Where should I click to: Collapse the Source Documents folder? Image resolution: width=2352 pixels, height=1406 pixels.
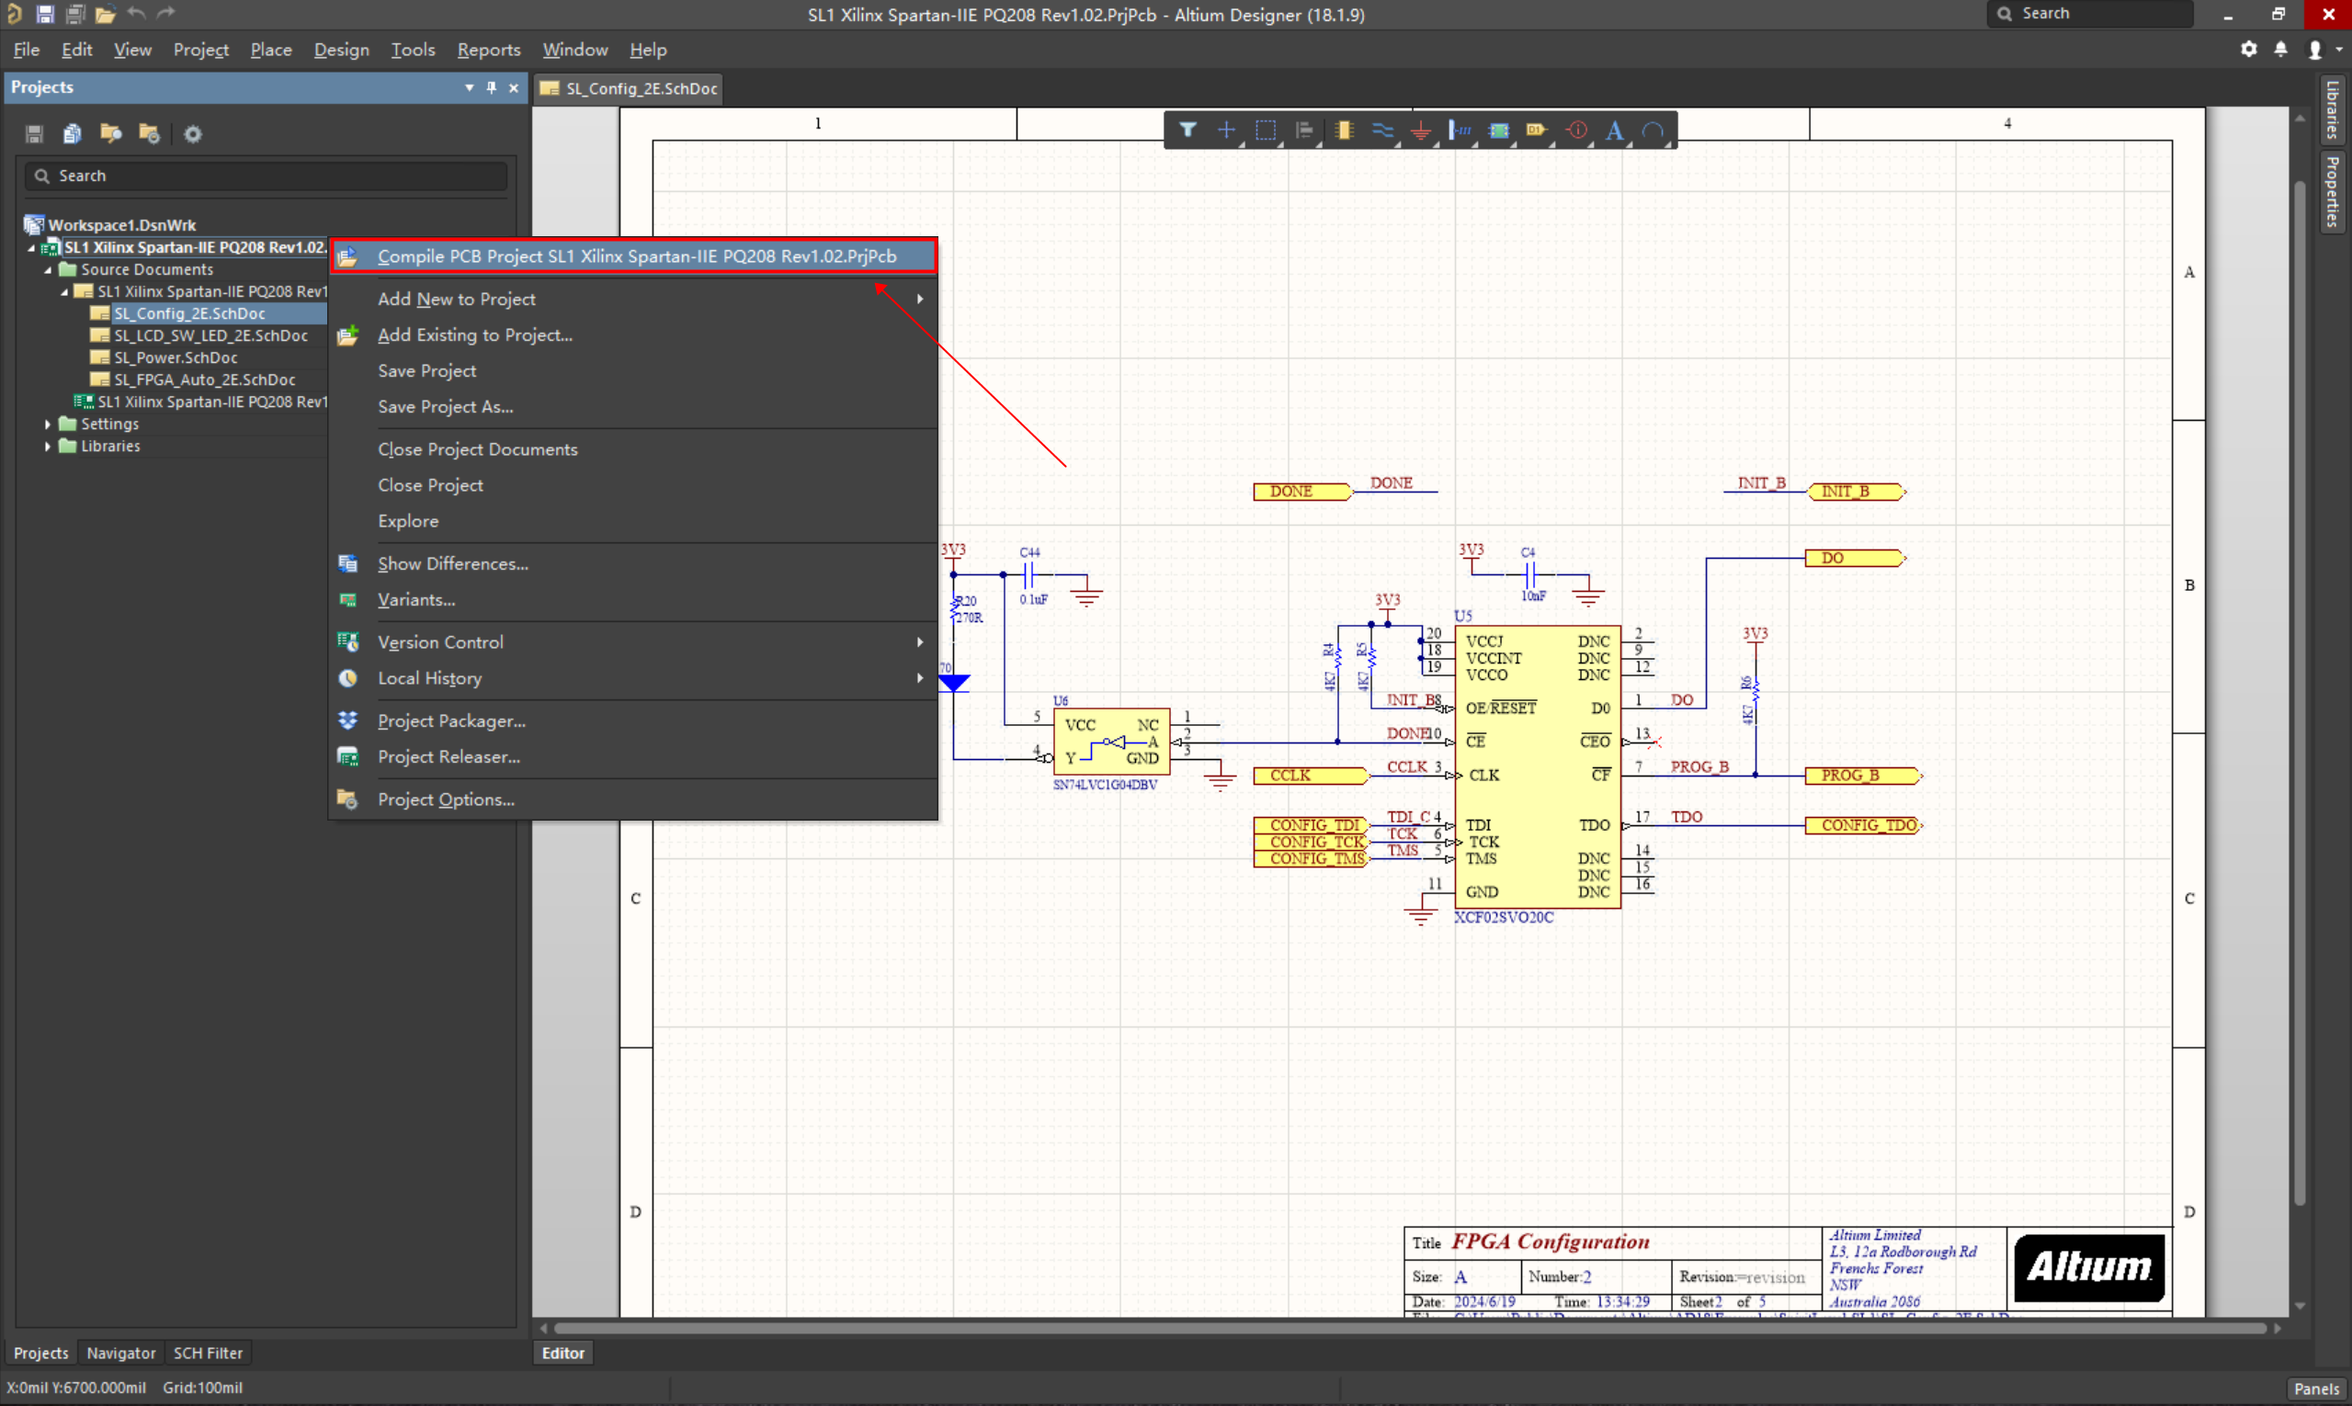click(x=48, y=269)
